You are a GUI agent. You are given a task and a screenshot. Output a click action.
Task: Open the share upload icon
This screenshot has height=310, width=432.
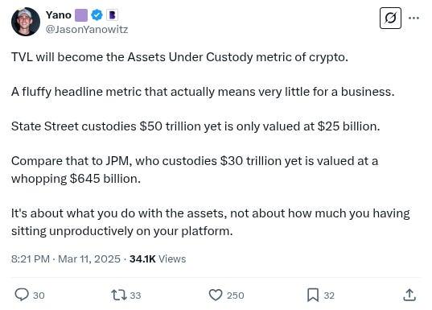[x=409, y=295]
